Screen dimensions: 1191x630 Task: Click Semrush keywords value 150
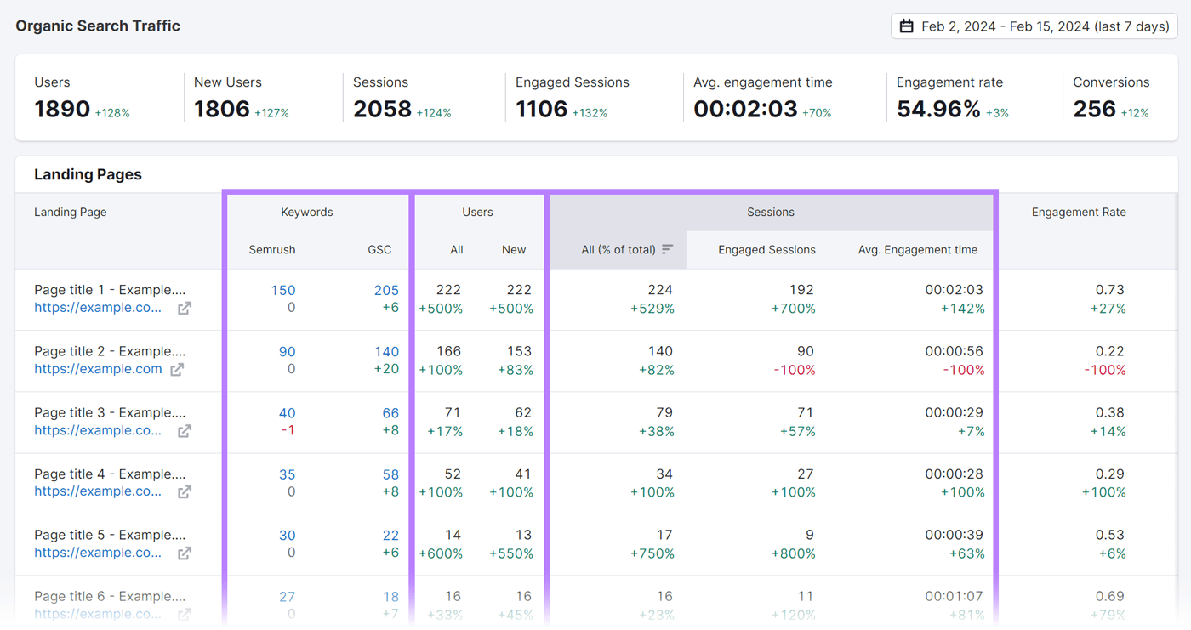tap(283, 290)
